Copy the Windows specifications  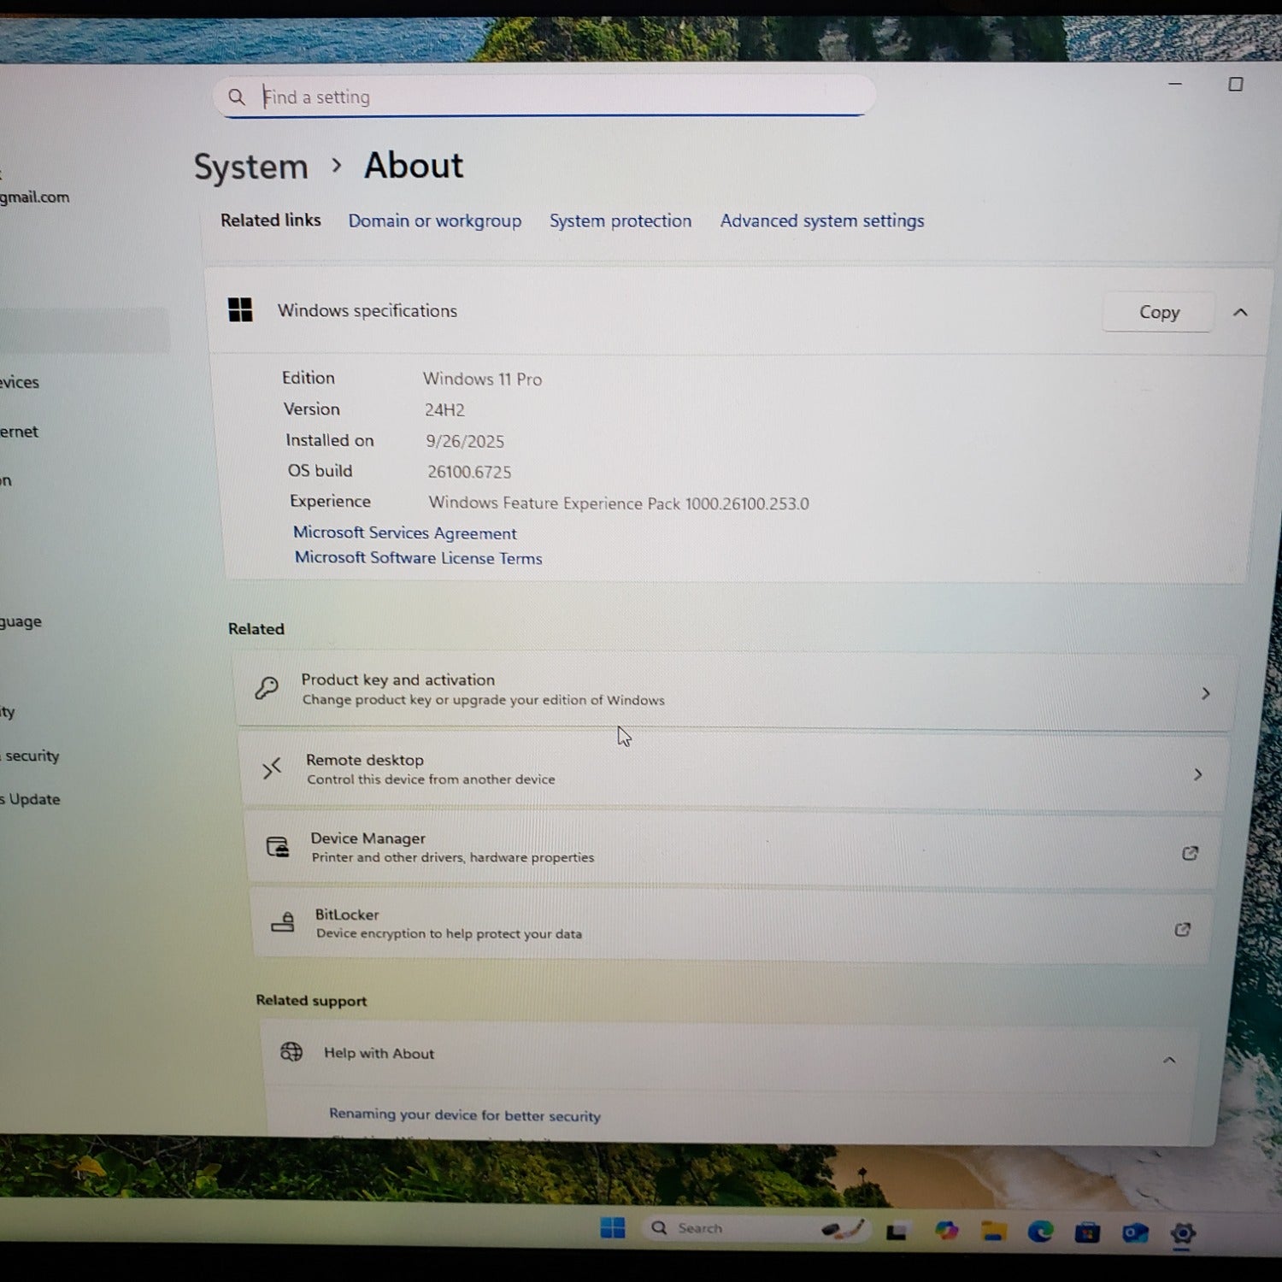[1158, 313]
